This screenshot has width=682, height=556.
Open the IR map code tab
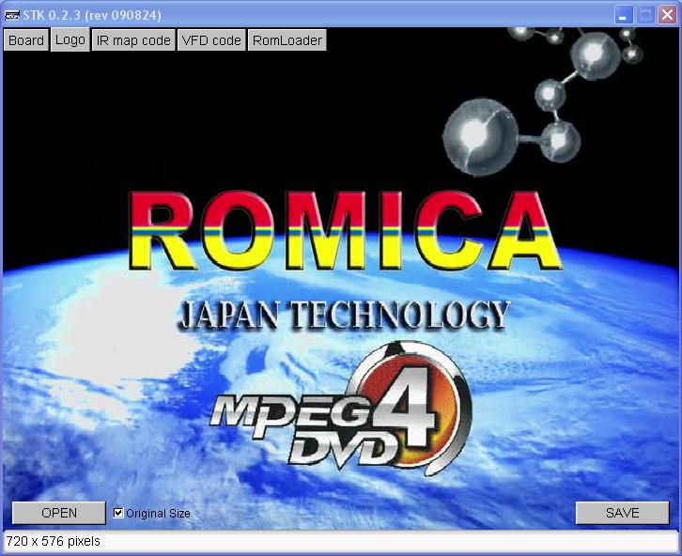click(133, 40)
